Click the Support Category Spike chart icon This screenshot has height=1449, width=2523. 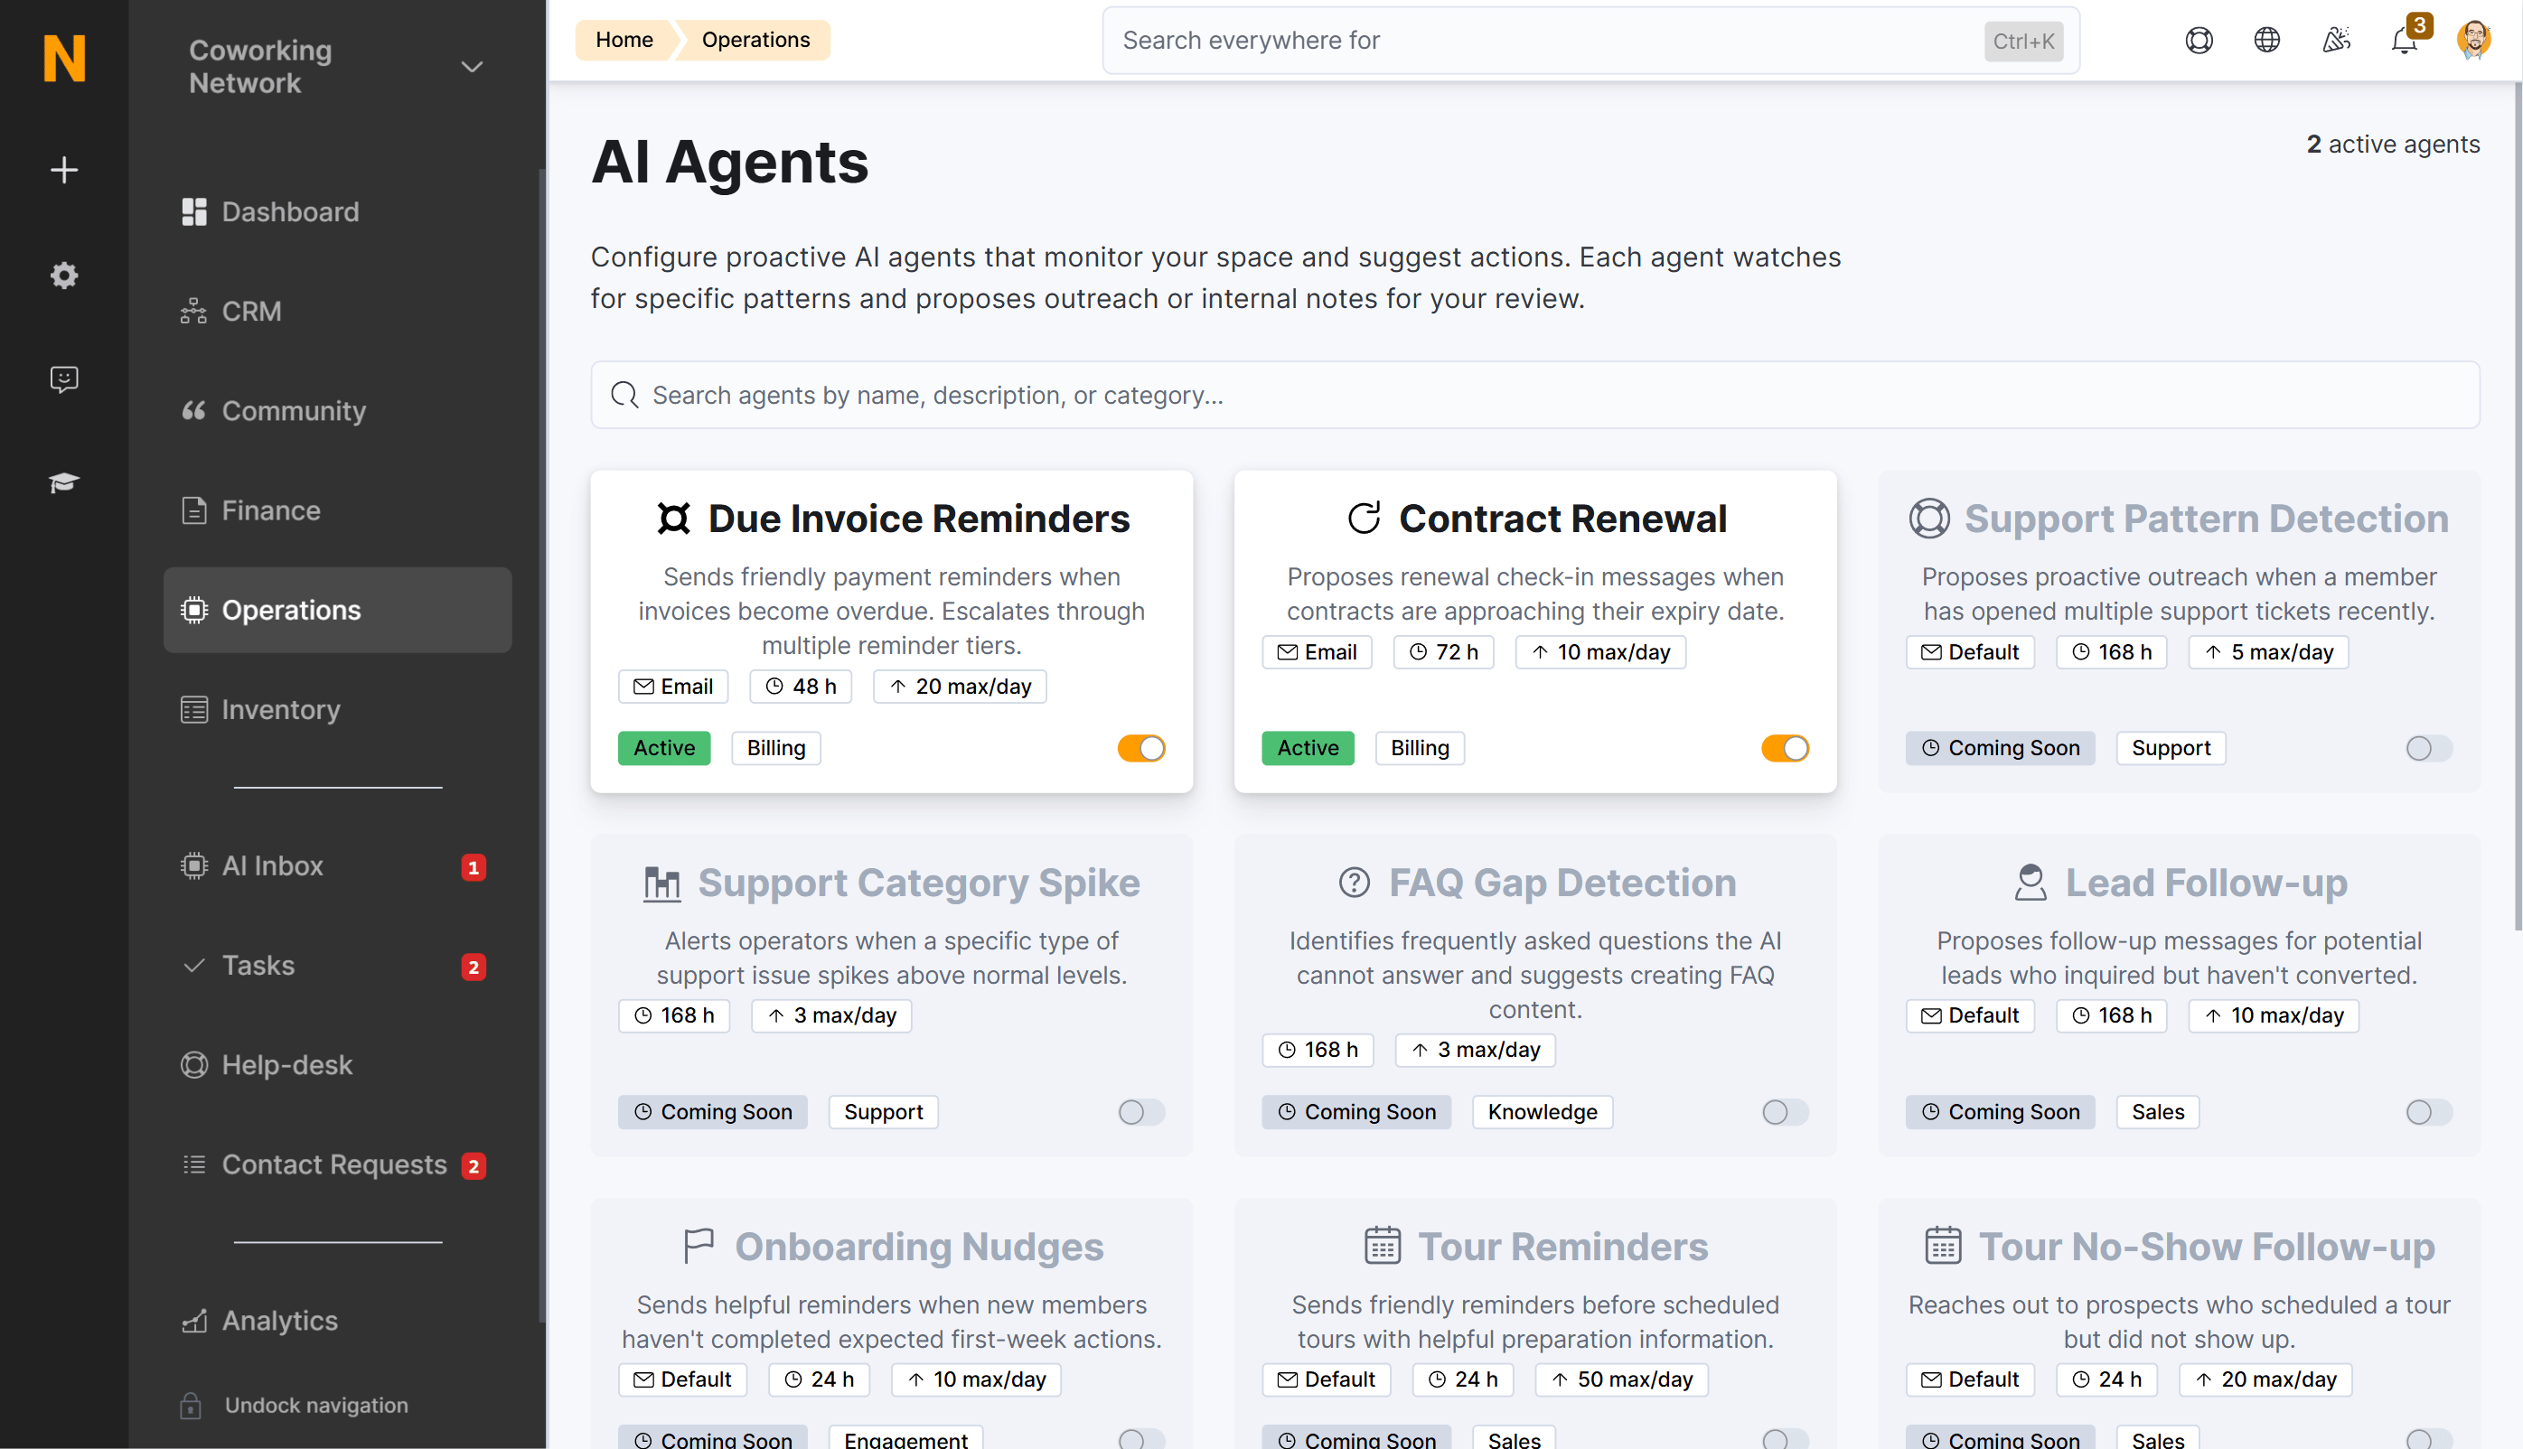661,883
